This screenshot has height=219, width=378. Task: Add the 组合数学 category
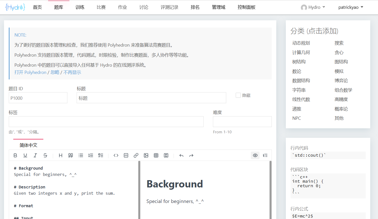343,90
